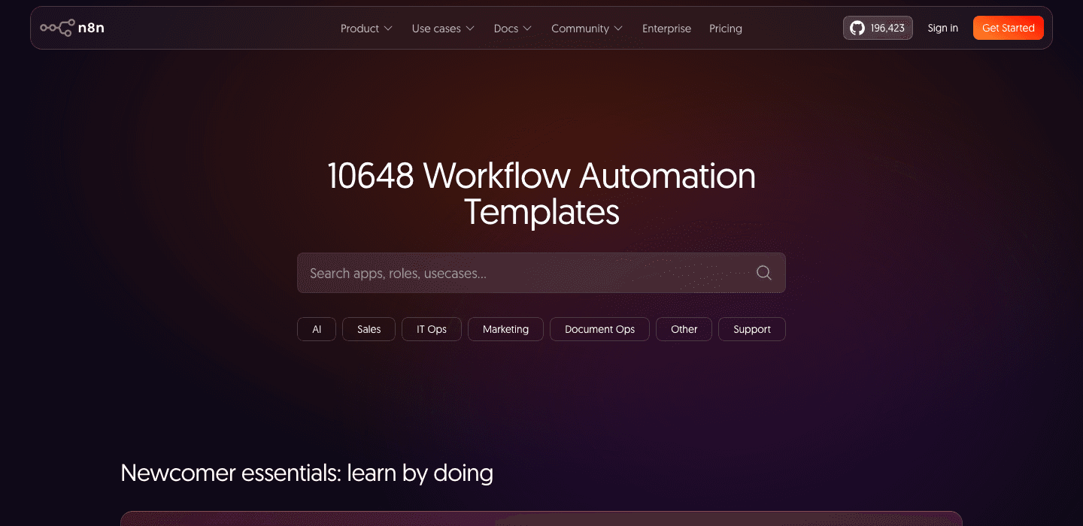Open the Pricing page
The height and width of the screenshot is (526, 1083).
(x=726, y=29)
